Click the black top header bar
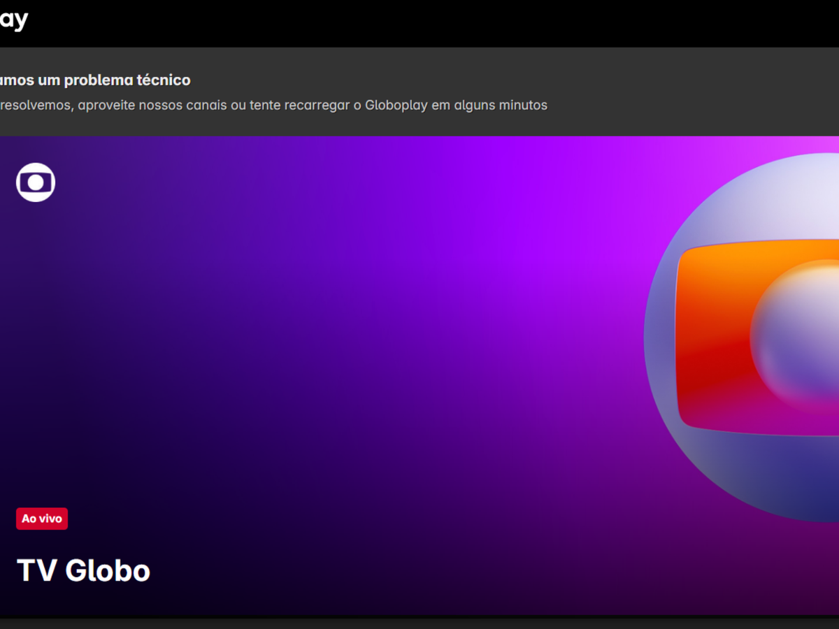 pos(419,23)
